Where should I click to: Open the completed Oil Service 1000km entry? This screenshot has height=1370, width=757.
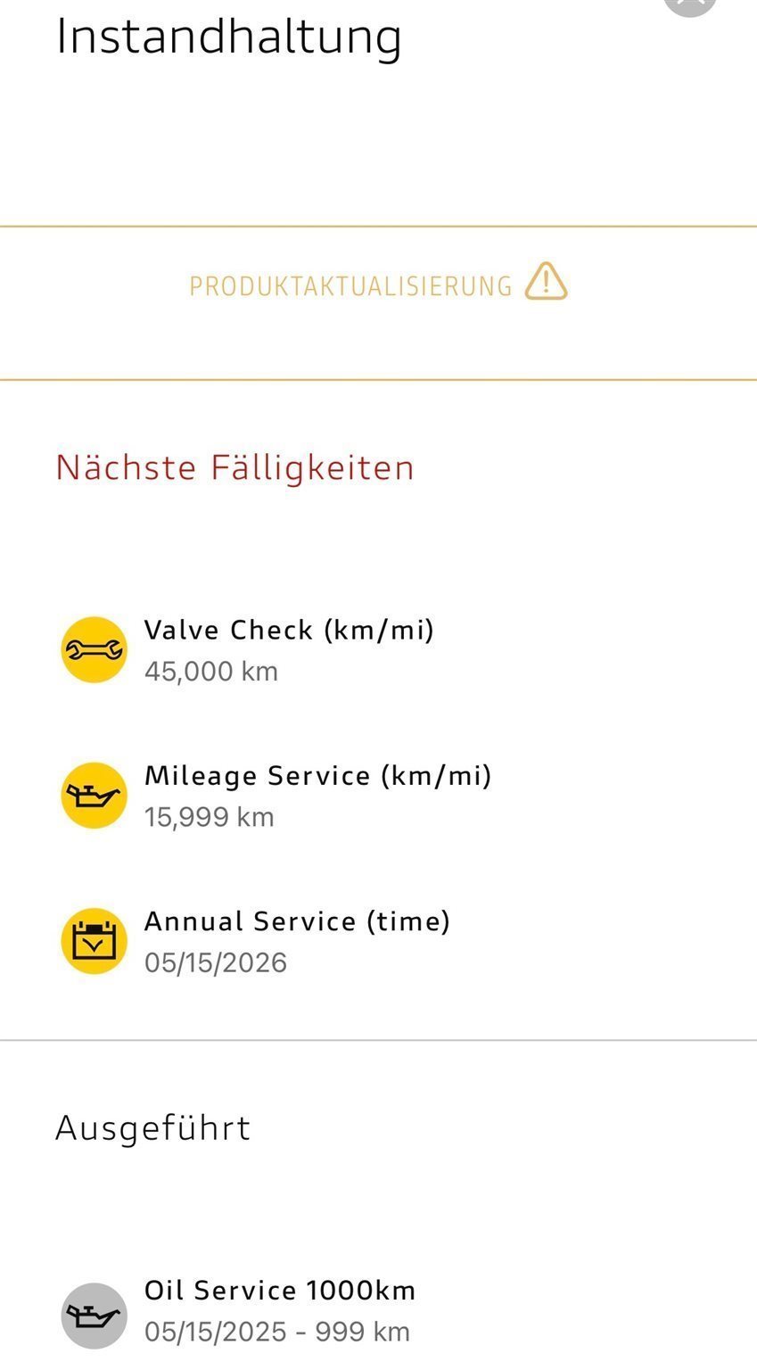(x=280, y=1290)
